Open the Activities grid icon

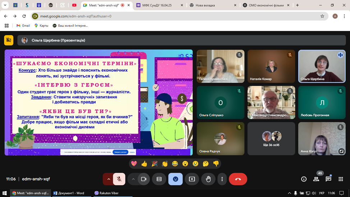(341, 179)
